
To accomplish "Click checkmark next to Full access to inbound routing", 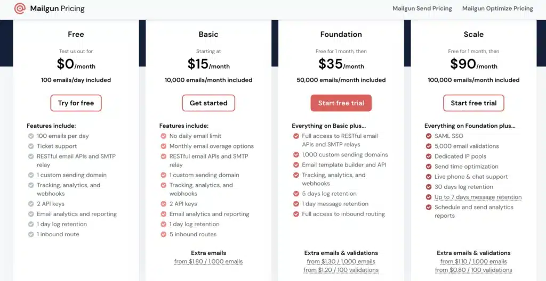I will tap(296, 214).
